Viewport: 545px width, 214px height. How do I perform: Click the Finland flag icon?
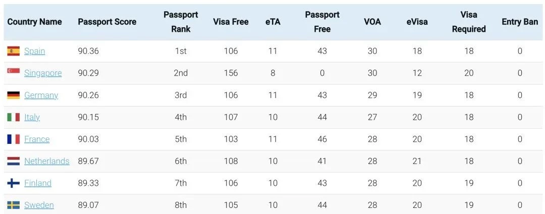(x=13, y=183)
